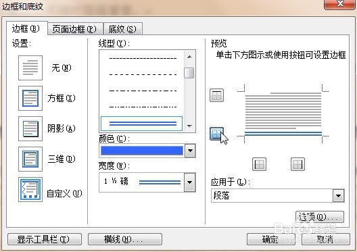Close the 边框和底纹 dialog
This screenshot has height=252, width=357.
(340, 4)
